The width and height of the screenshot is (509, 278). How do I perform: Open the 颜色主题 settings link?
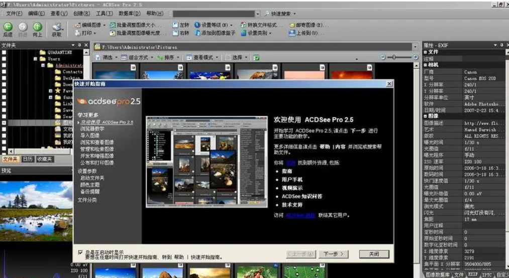point(90,185)
